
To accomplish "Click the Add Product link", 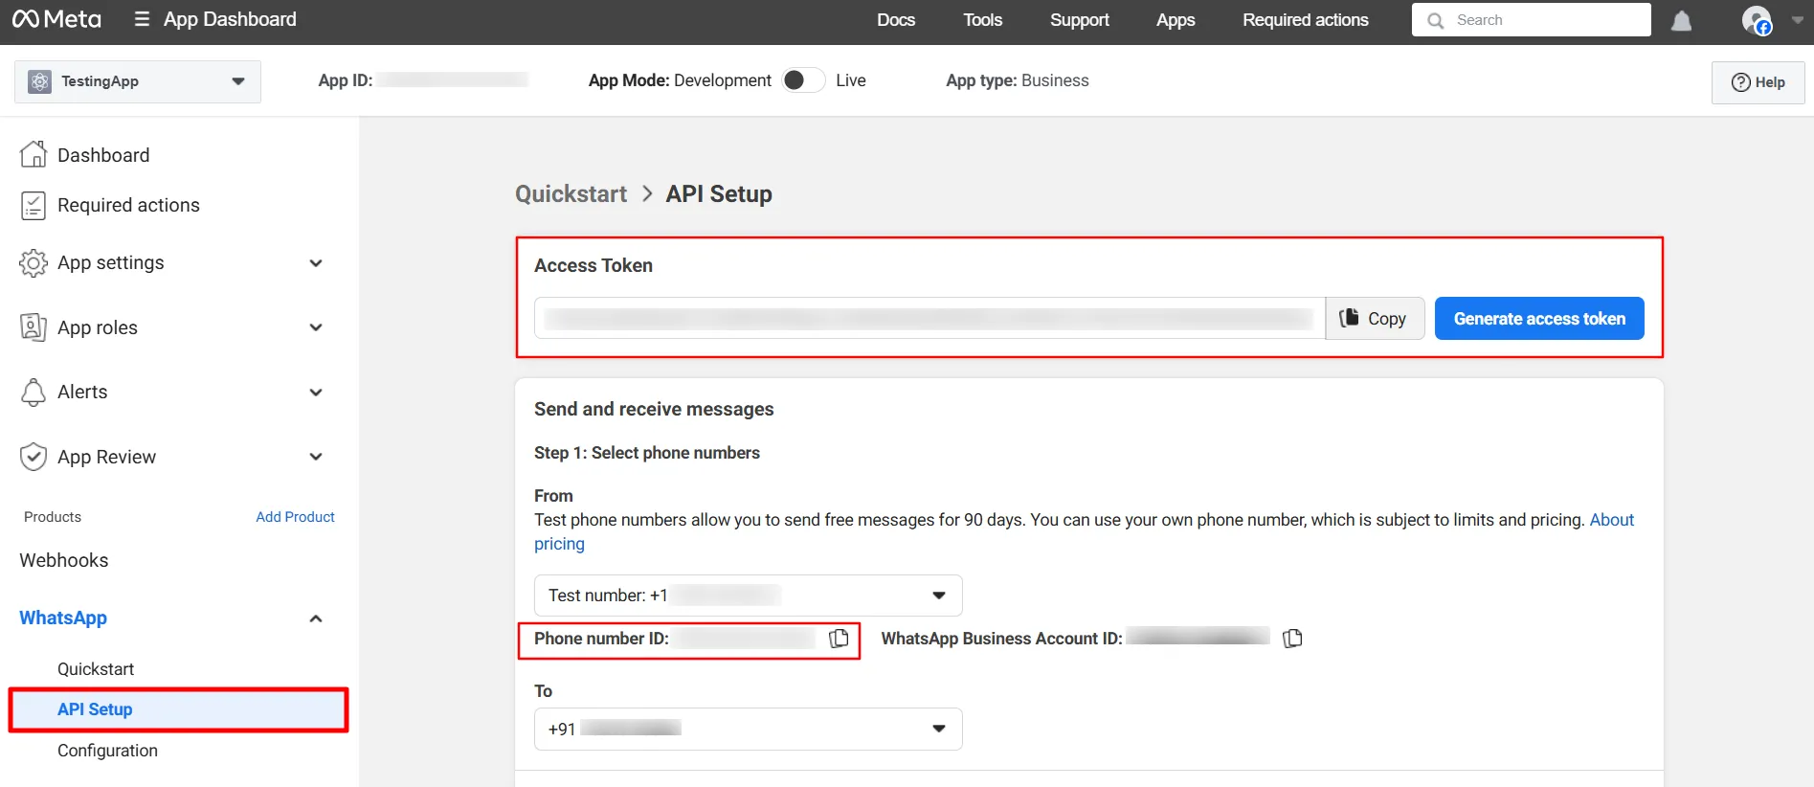I will click(x=295, y=517).
